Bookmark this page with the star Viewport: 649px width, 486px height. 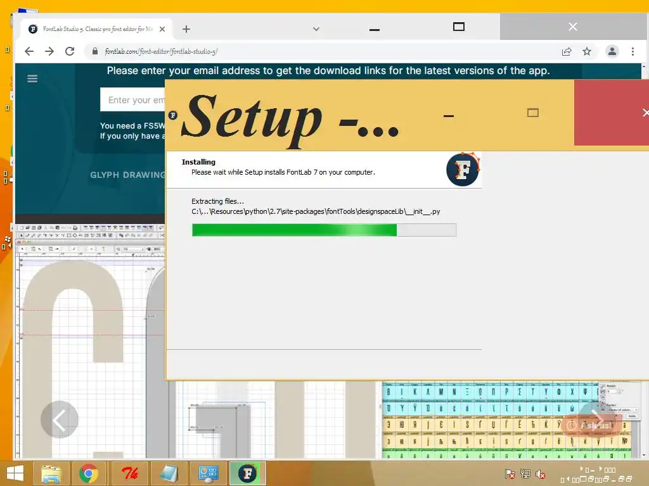[586, 51]
